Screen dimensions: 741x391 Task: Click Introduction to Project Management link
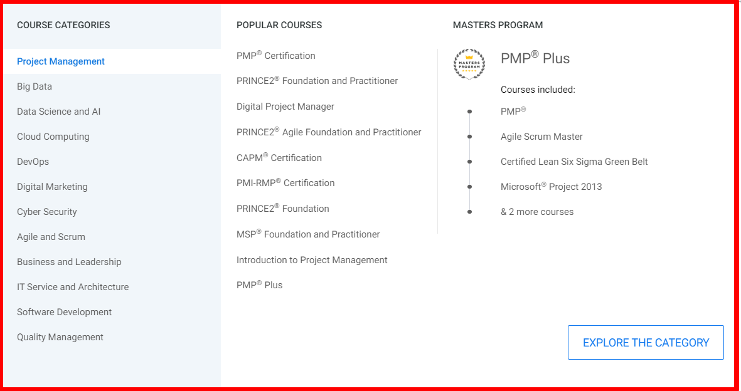click(312, 260)
